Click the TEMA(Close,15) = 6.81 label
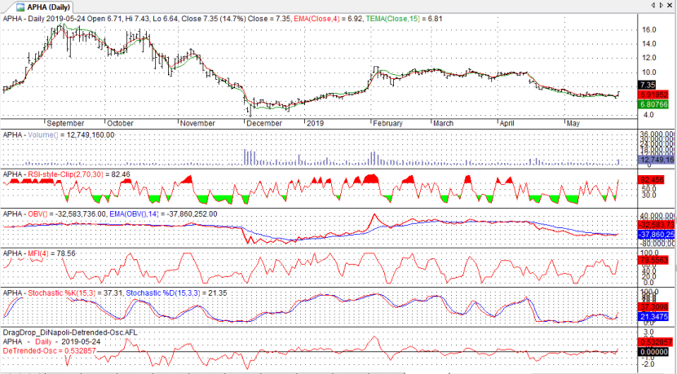The image size is (677, 374). 404,19
